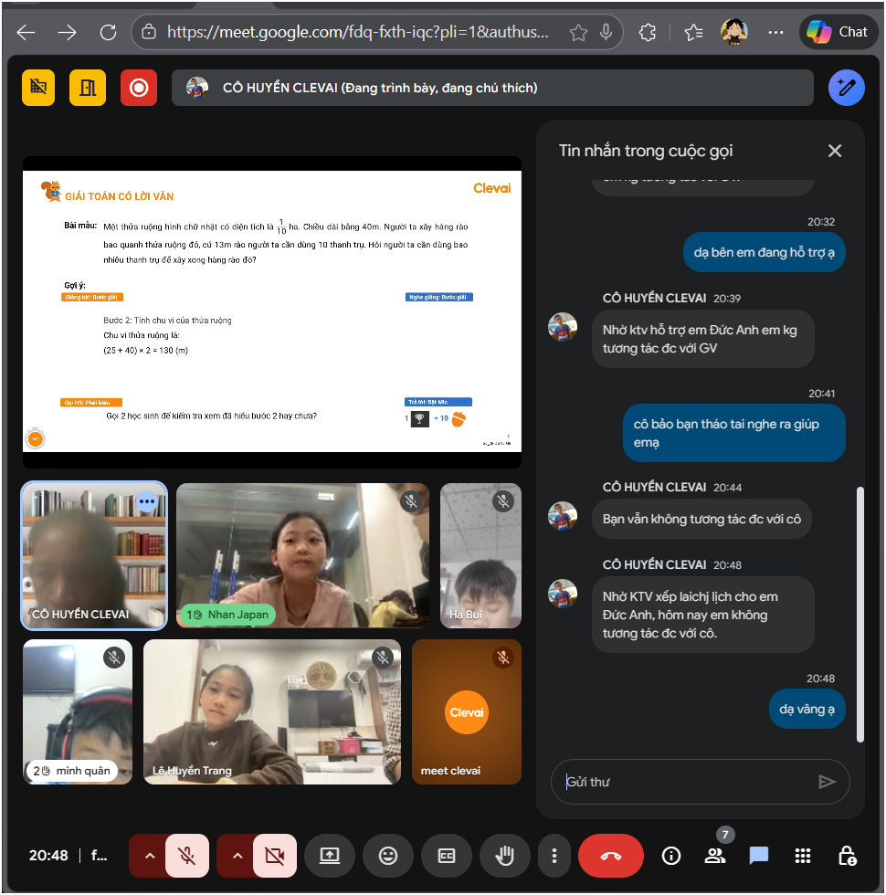Click the Tin nhắn trong cuộc gọi heading

pyautogui.click(x=646, y=151)
